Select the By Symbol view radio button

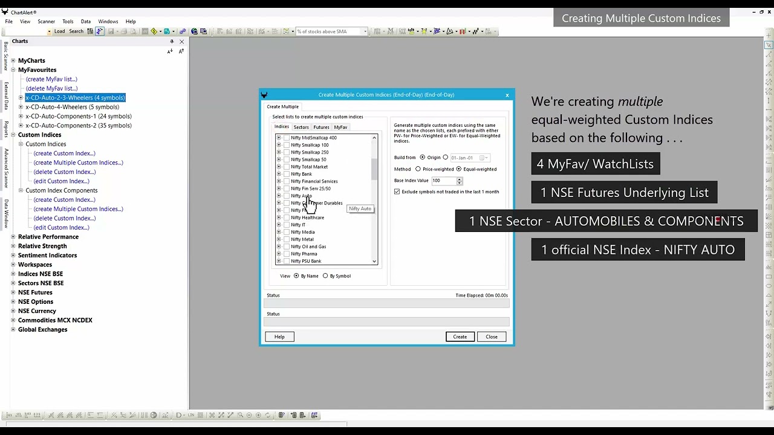(x=325, y=276)
